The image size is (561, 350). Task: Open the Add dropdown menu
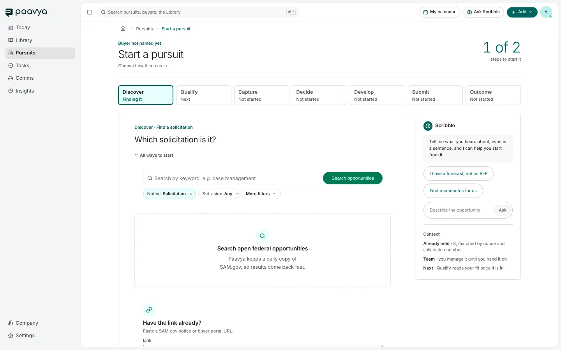click(522, 12)
